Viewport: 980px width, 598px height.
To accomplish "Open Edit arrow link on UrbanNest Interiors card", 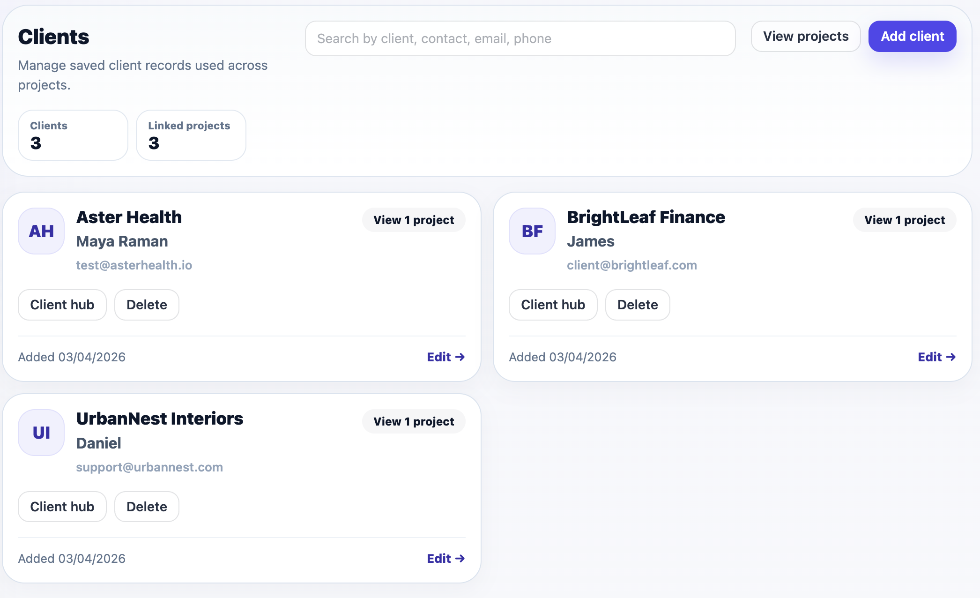I will (446, 559).
